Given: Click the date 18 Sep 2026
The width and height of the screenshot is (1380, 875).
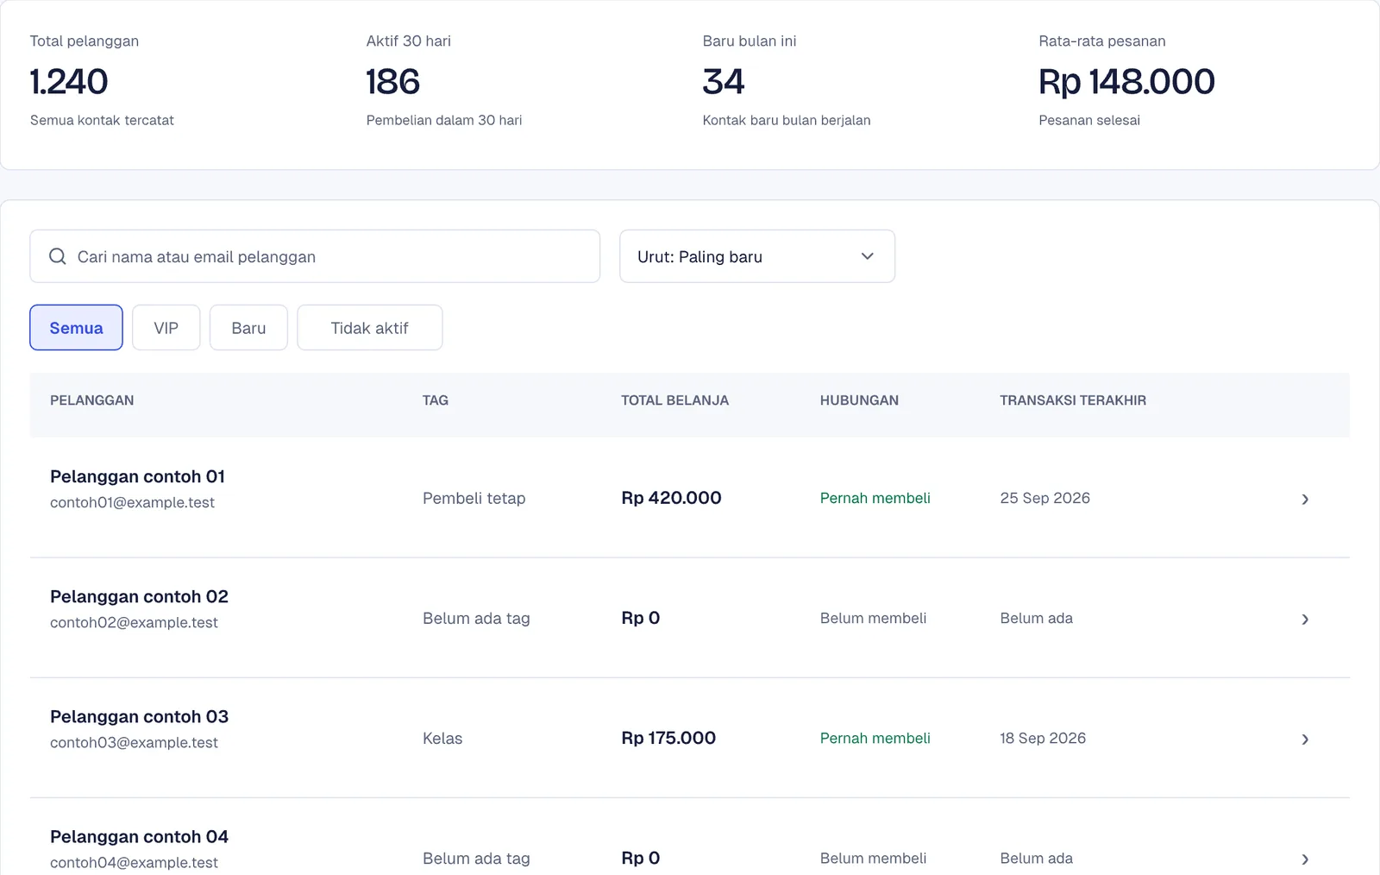Looking at the screenshot, I should tap(1043, 738).
